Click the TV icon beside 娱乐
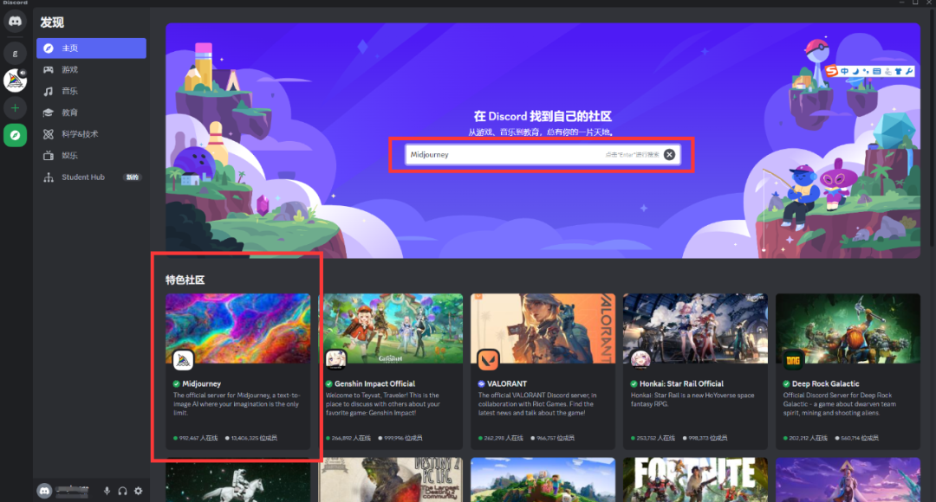The image size is (936, 502). tap(49, 156)
